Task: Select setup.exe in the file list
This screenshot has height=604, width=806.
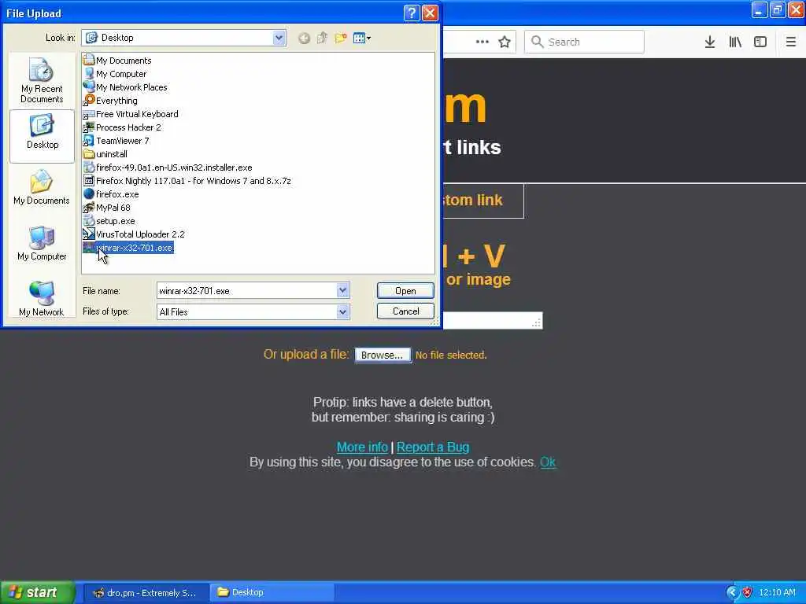Action: 109,220
